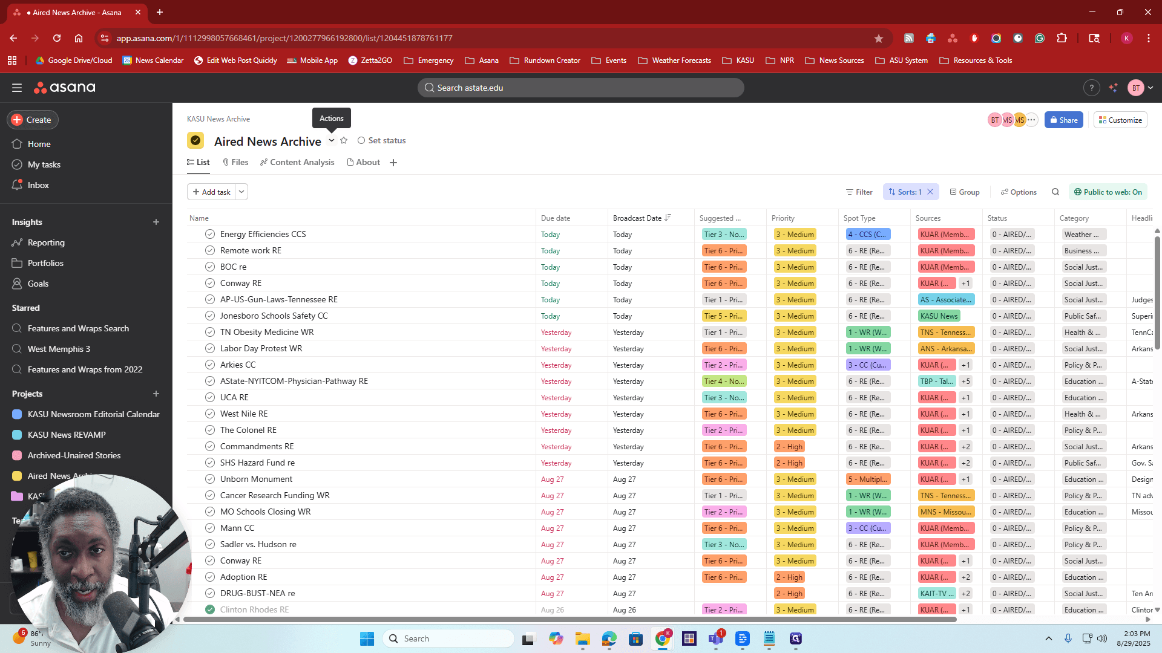Open the search icon in list toolbar
Image resolution: width=1162 pixels, height=653 pixels.
(1055, 192)
